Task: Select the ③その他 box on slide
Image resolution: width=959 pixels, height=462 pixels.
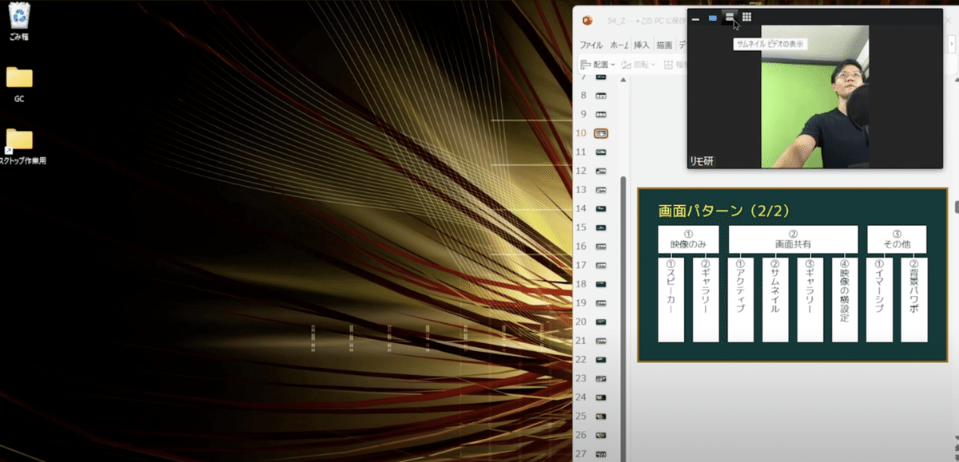Action: click(x=897, y=239)
